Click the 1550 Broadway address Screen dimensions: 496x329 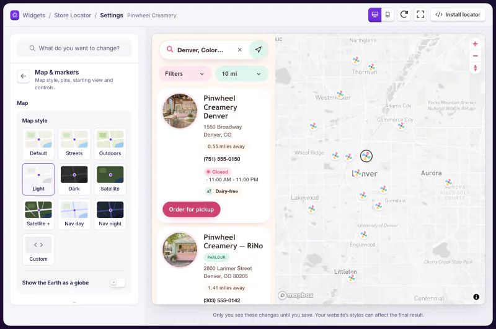[x=223, y=131]
